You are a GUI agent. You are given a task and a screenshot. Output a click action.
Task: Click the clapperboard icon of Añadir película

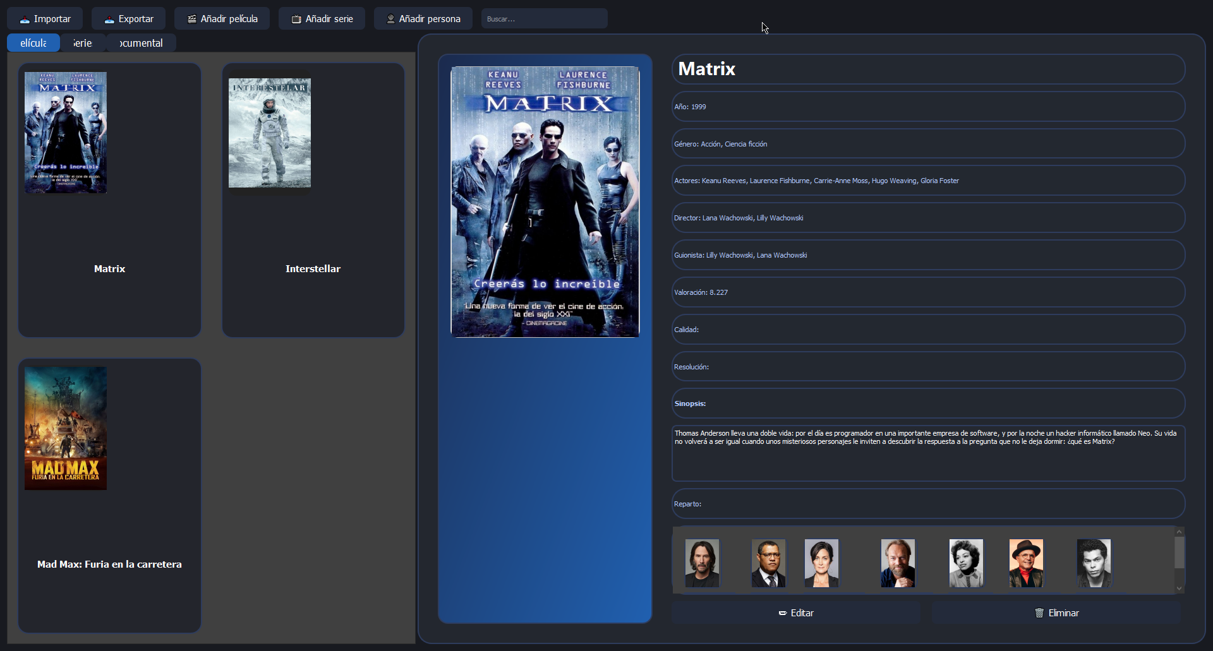192,20
